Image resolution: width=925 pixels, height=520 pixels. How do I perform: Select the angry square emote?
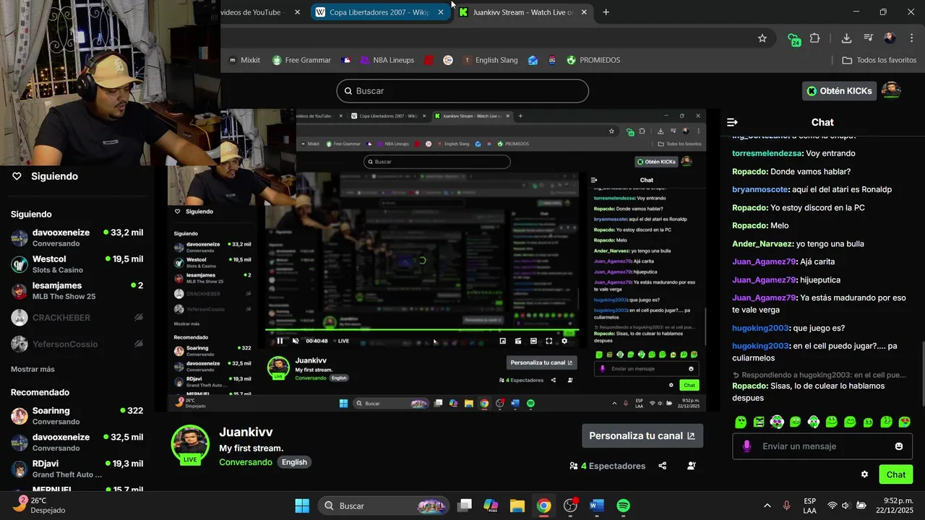point(759,422)
